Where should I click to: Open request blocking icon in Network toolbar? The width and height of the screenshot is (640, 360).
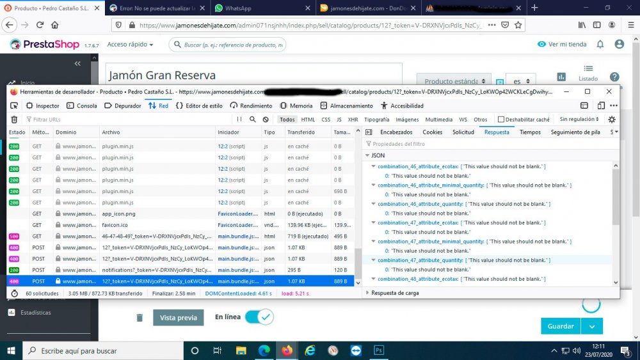[266, 120]
